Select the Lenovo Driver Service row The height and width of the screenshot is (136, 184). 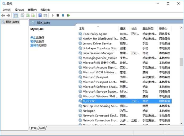point(125,43)
